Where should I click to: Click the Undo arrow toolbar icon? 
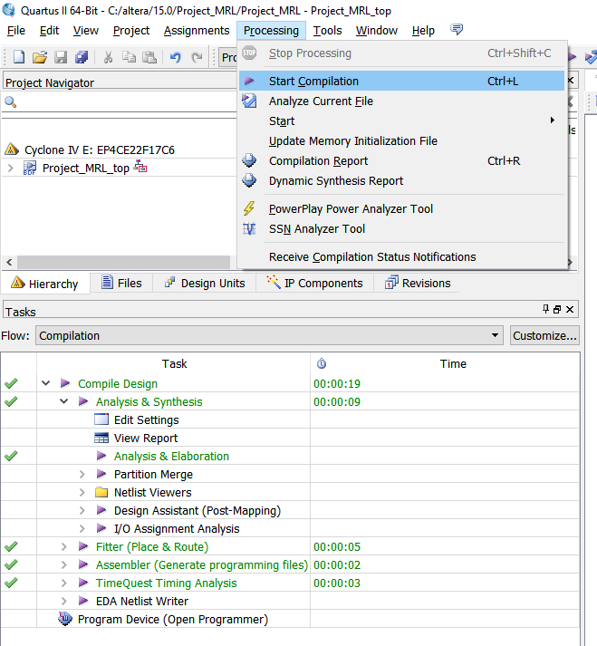pyautogui.click(x=176, y=57)
